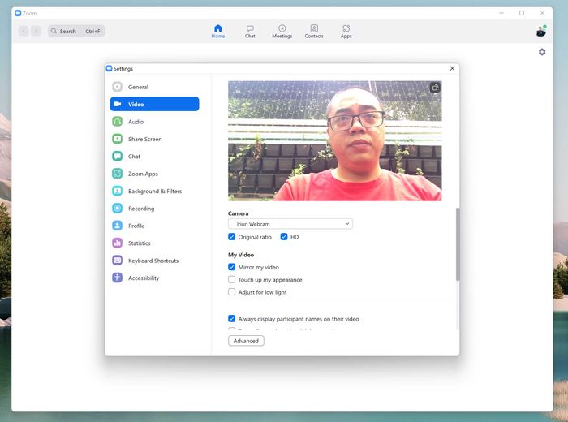Open the General settings icon

coord(117,87)
